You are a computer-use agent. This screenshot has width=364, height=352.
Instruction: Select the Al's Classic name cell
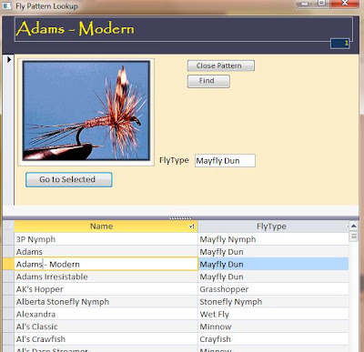106,327
